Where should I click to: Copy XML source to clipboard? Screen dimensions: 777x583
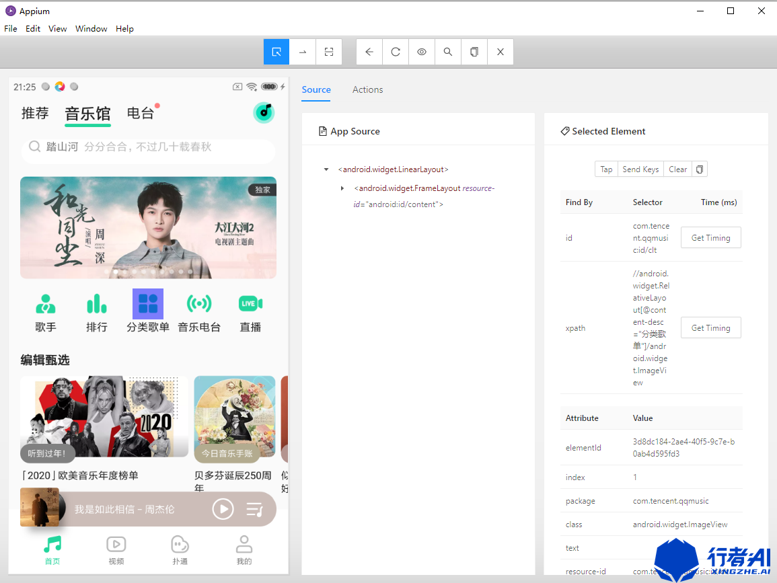pos(474,52)
